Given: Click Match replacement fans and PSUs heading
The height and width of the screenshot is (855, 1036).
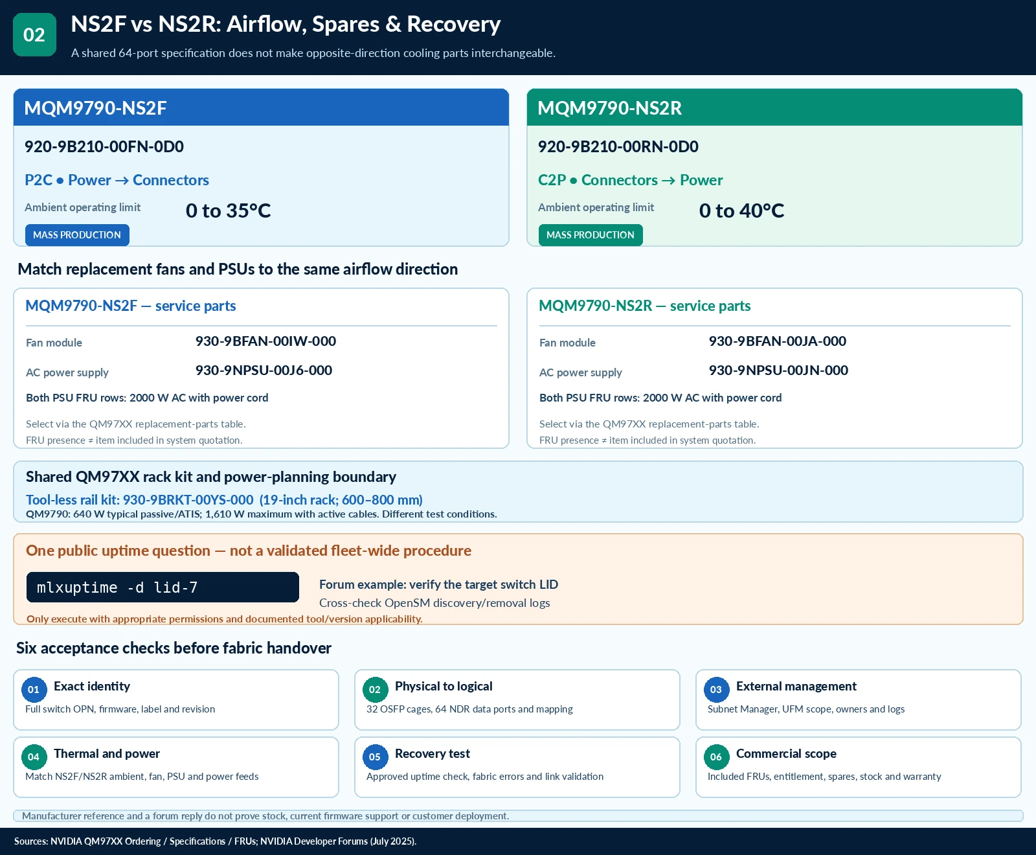Looking at the screenshot, I should [238, 269].
